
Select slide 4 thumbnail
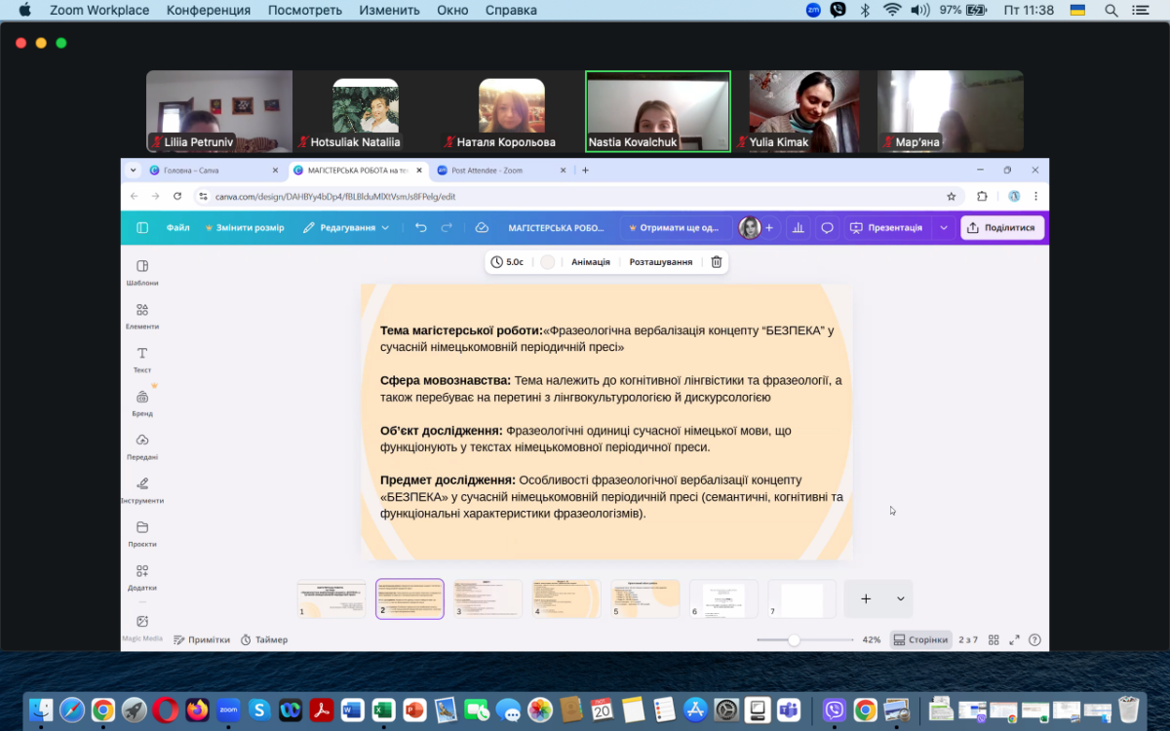(x=566, y=598)
